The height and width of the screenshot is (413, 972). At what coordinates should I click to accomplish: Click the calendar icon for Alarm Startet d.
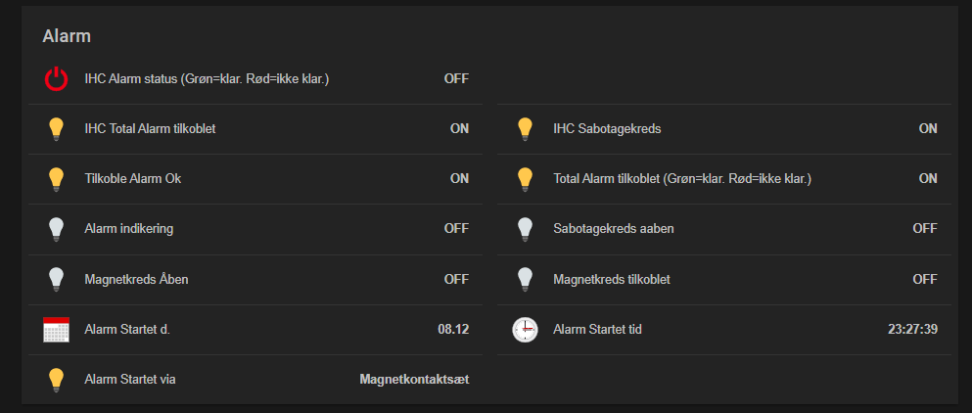point(57,330)
